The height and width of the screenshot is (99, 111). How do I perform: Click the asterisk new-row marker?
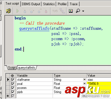click(x=8, y=96)
